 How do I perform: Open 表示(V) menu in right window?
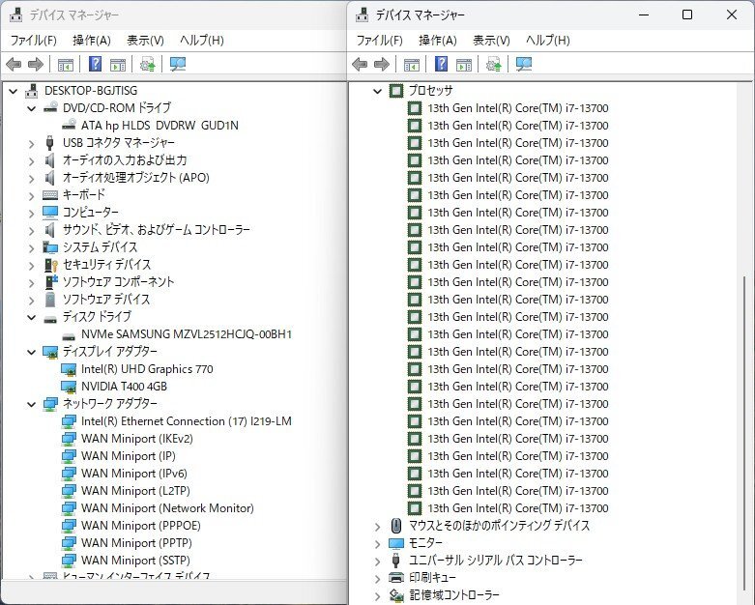(491, 41)
